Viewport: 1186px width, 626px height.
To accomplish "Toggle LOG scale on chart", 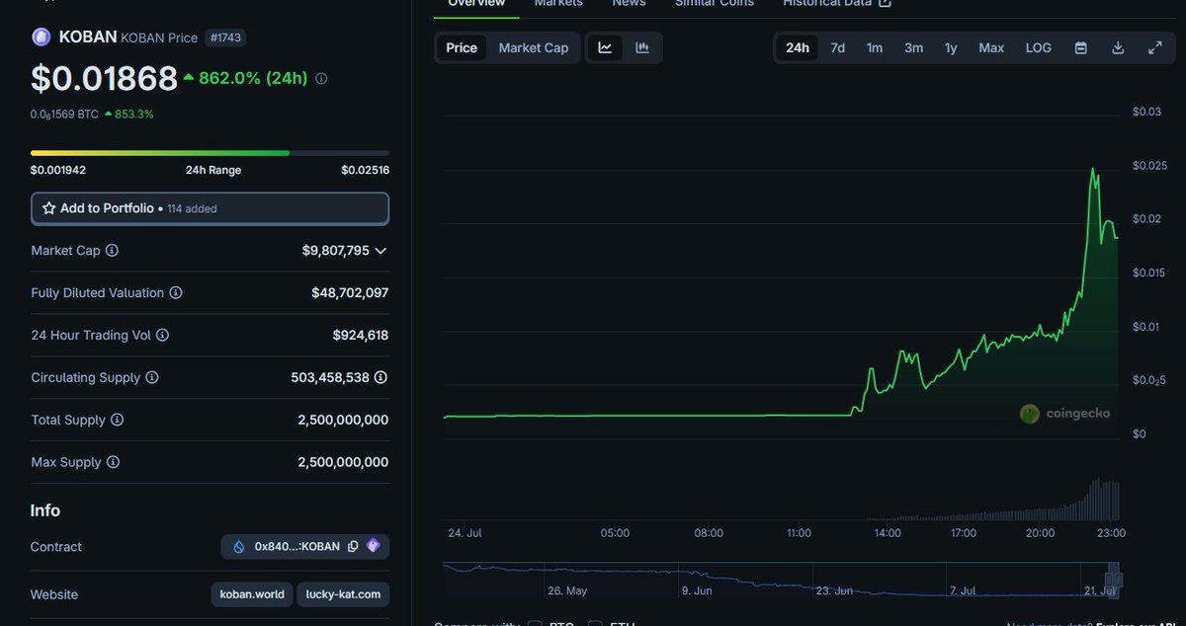I will (1039, 47).
